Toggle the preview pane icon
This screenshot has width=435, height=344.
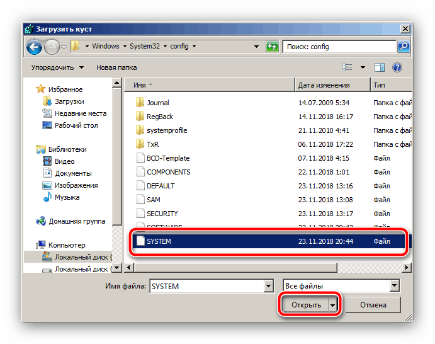(379, 67)
